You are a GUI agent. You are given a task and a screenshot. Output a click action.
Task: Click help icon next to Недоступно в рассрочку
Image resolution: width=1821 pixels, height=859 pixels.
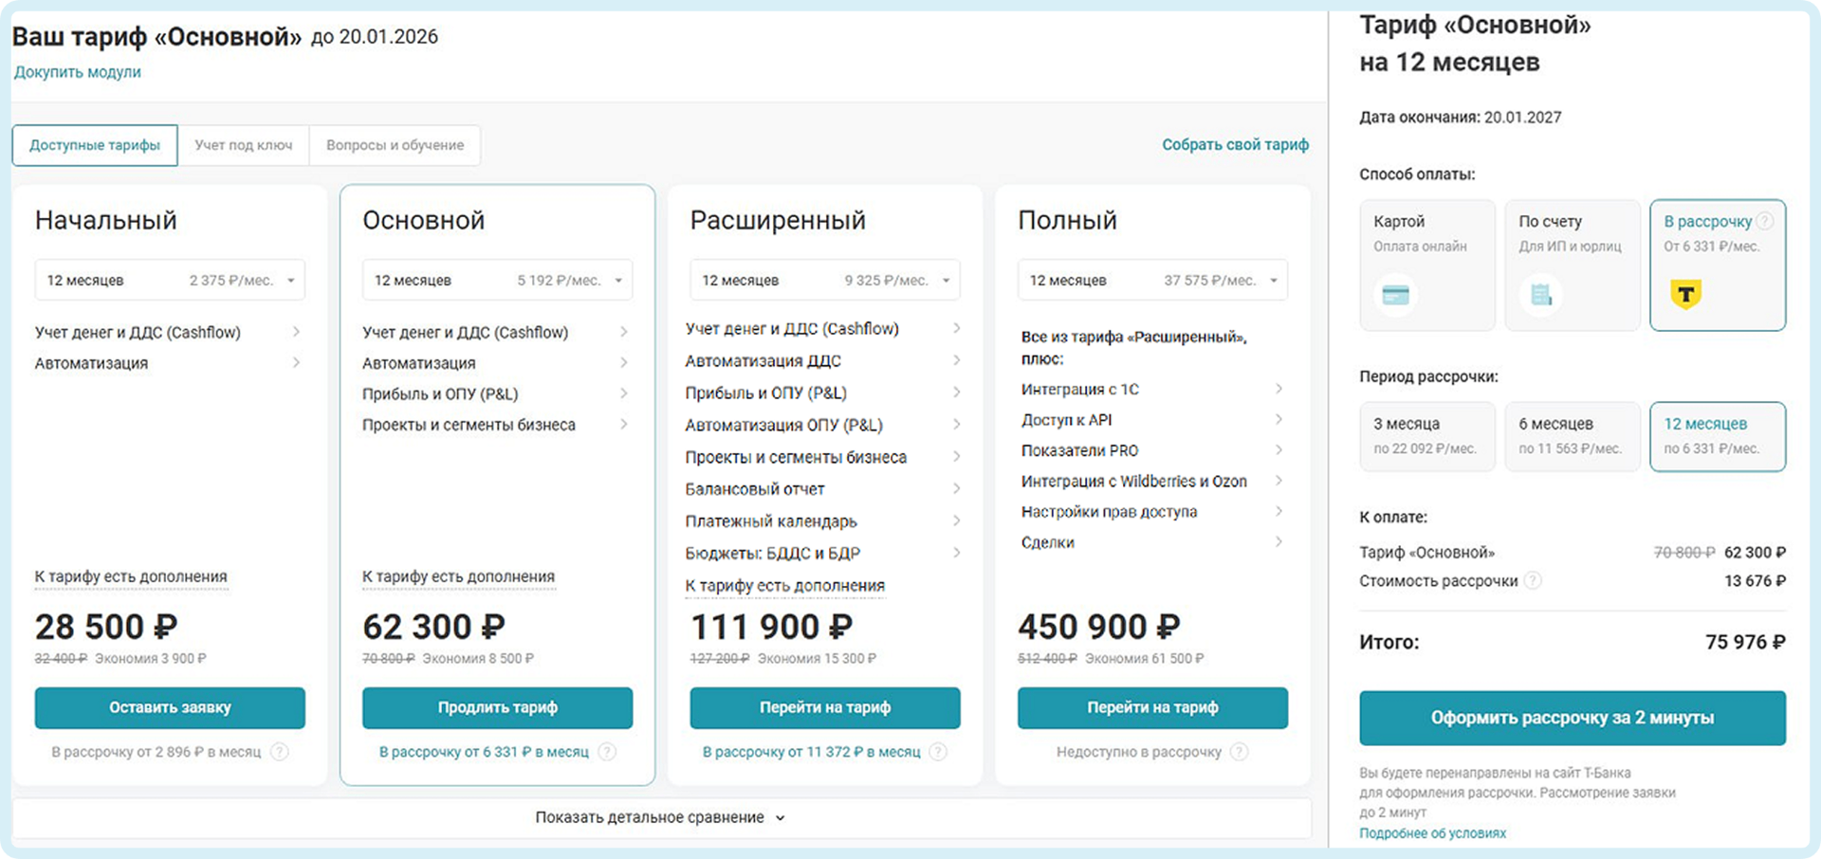pyautogui.click(x=1239, y=752)
